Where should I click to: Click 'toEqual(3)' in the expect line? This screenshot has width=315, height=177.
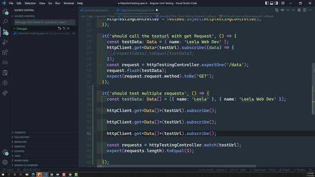179,151
